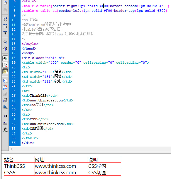Expand all collapsed code
Image resolution: width=171 pixels, height=179 pixels.
click(5, 32)
